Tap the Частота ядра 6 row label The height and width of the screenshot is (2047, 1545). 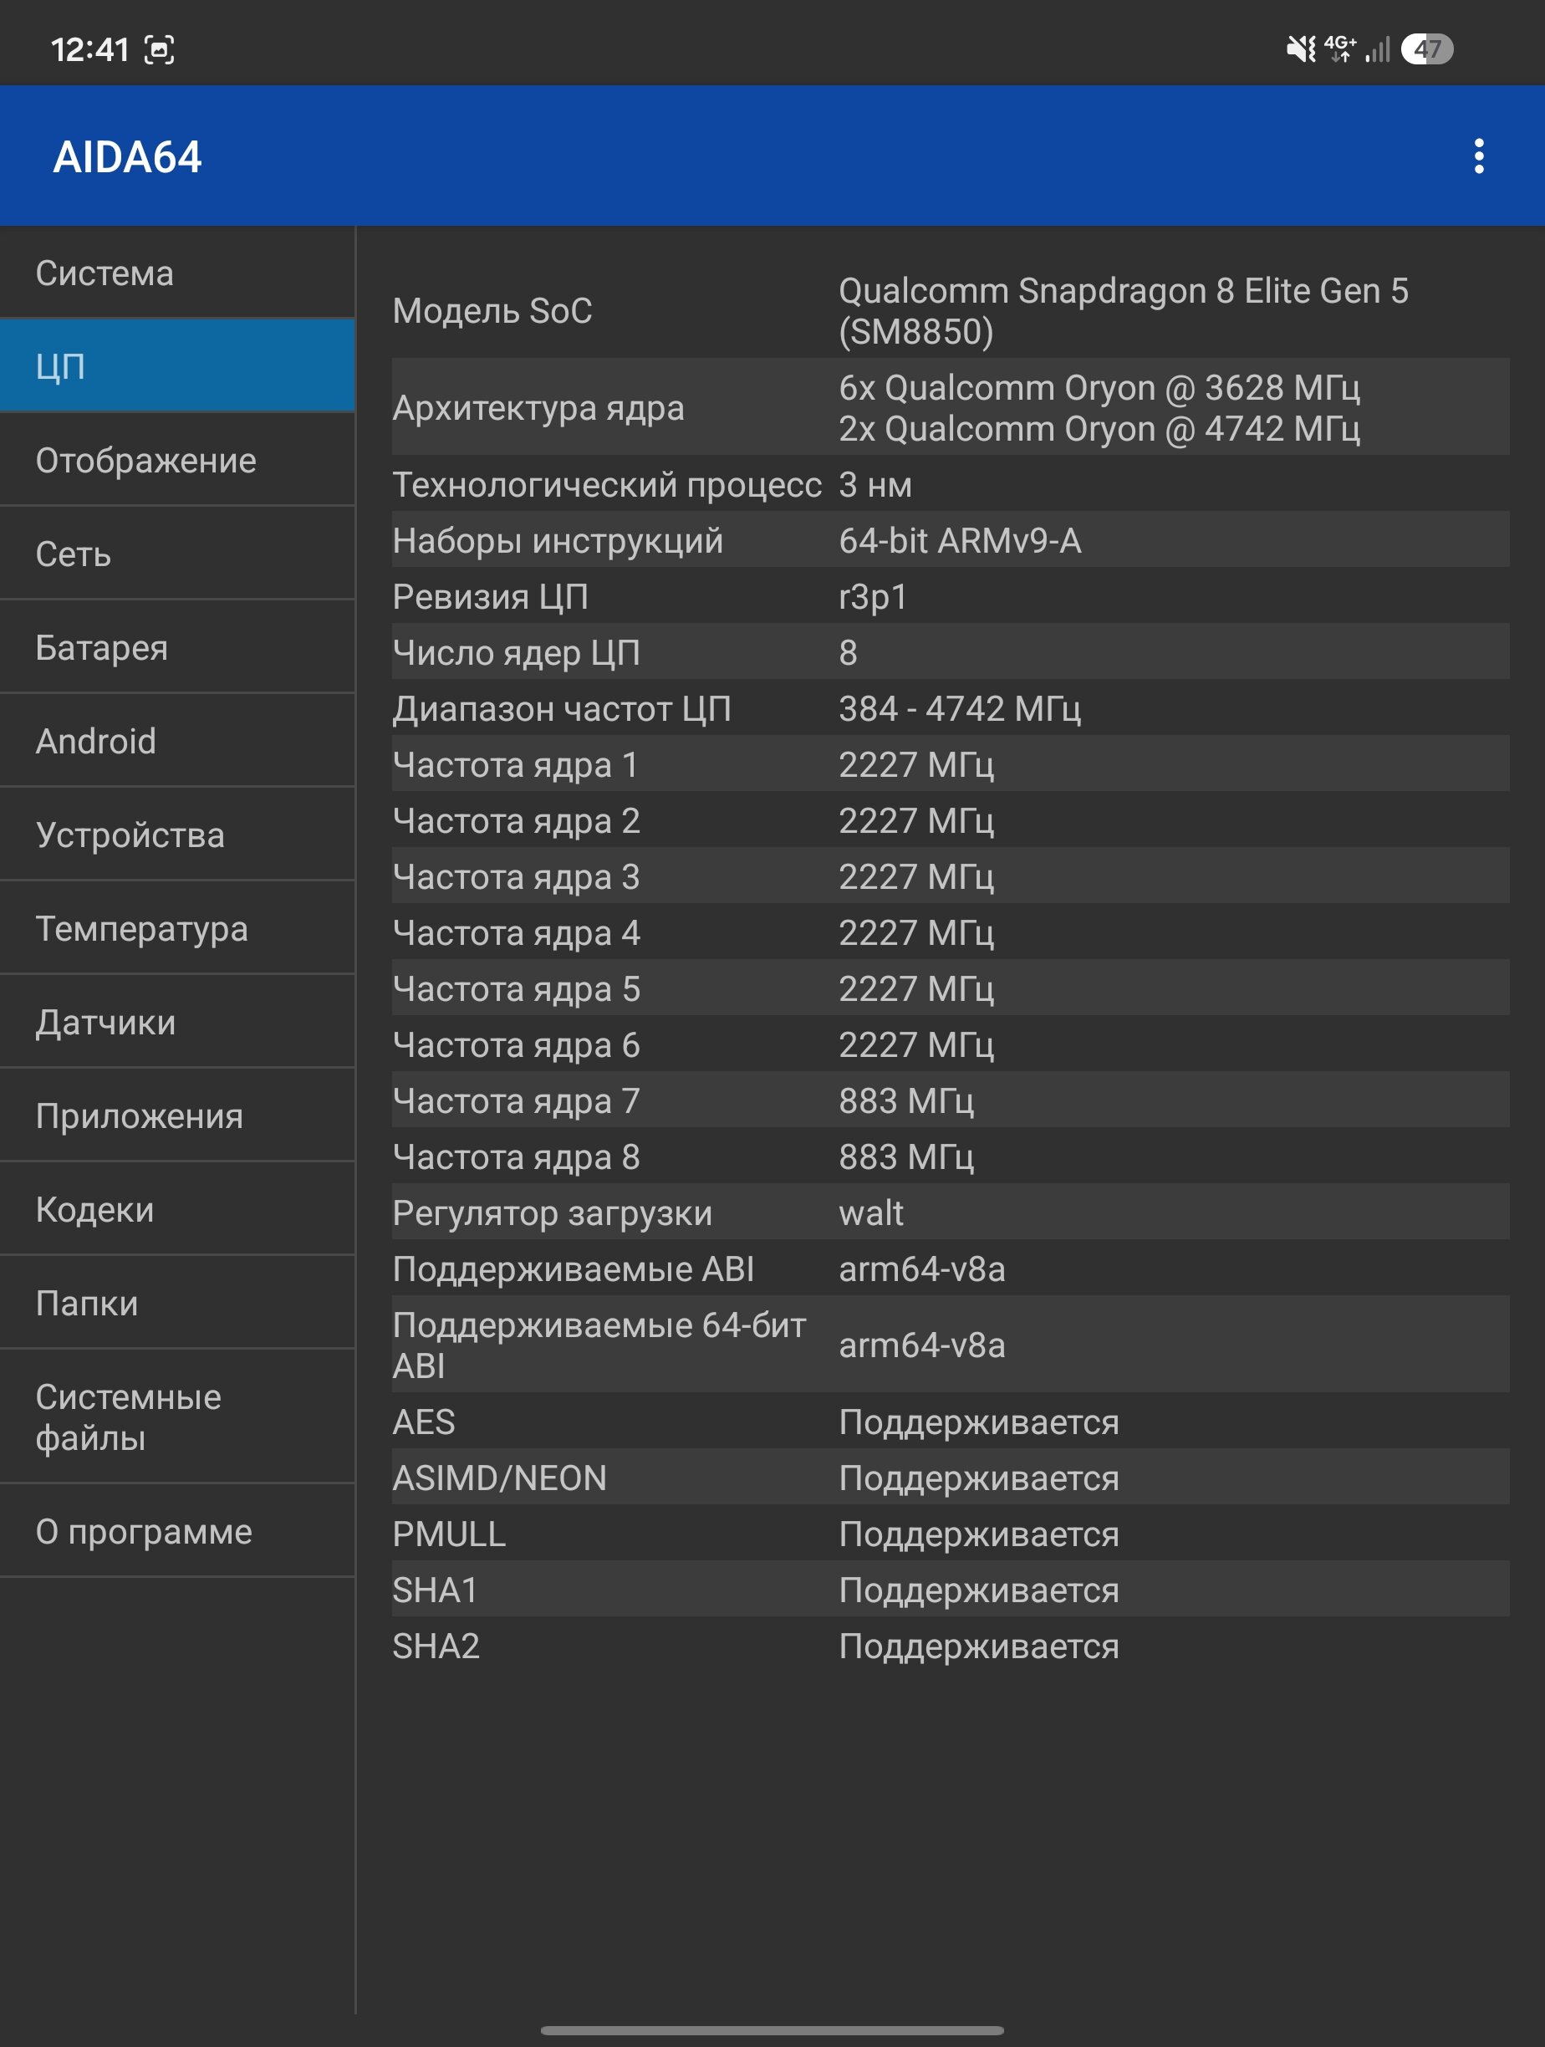[x=516, y=1044]
